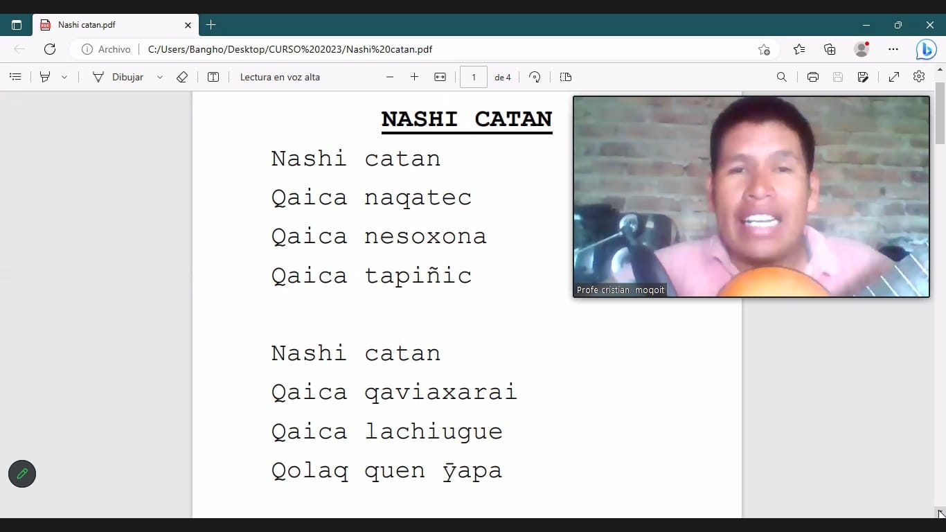Expand the Dibujar options dropdown arrow
946x532 pixels.
(160, 77)
